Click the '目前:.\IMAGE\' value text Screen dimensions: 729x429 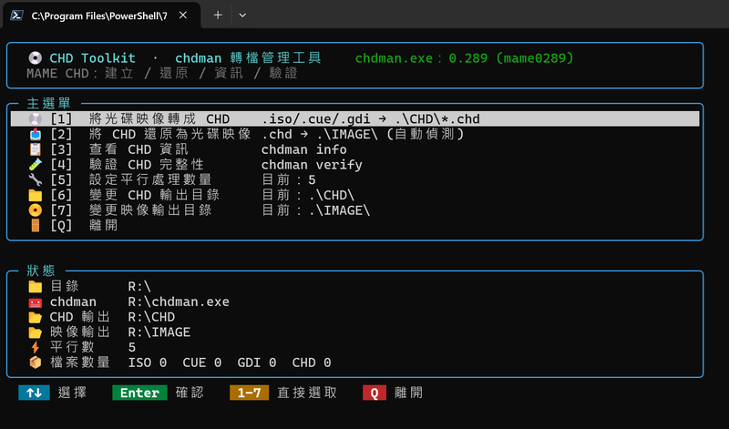point(315,210)
